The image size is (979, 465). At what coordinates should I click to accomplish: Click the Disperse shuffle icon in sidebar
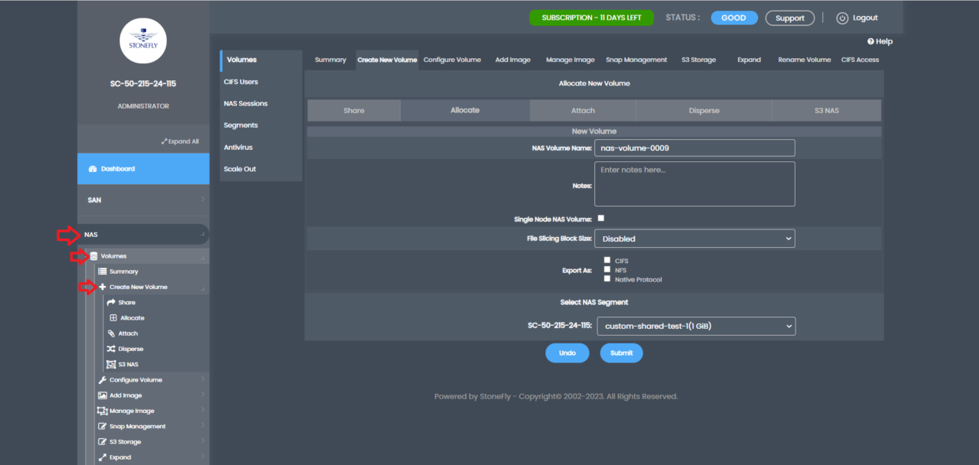(111, 349)
